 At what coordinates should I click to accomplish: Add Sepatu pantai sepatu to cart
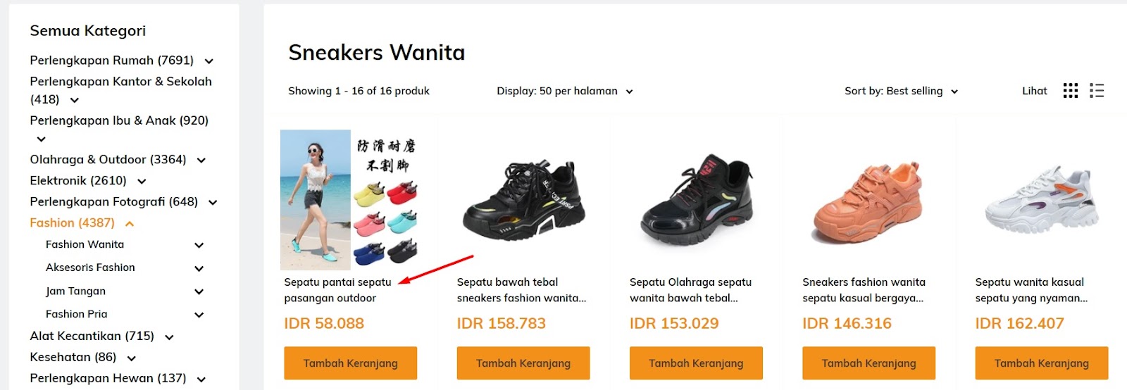tap(350, 363)
